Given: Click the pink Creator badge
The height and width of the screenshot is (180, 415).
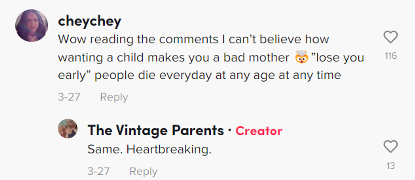Looking at the screenshot, I should [x=259, y=131].
